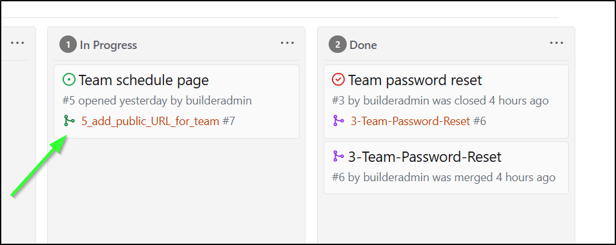This screenshot has height=245, width=616.
Task: Open linked pull request 5_add_public_URL_for_team
Action: pos(150,121)
